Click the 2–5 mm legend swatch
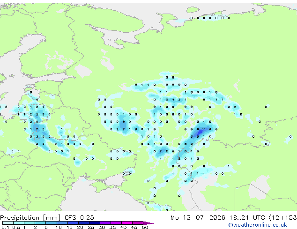The image size is (297, 229). (40, 223)
